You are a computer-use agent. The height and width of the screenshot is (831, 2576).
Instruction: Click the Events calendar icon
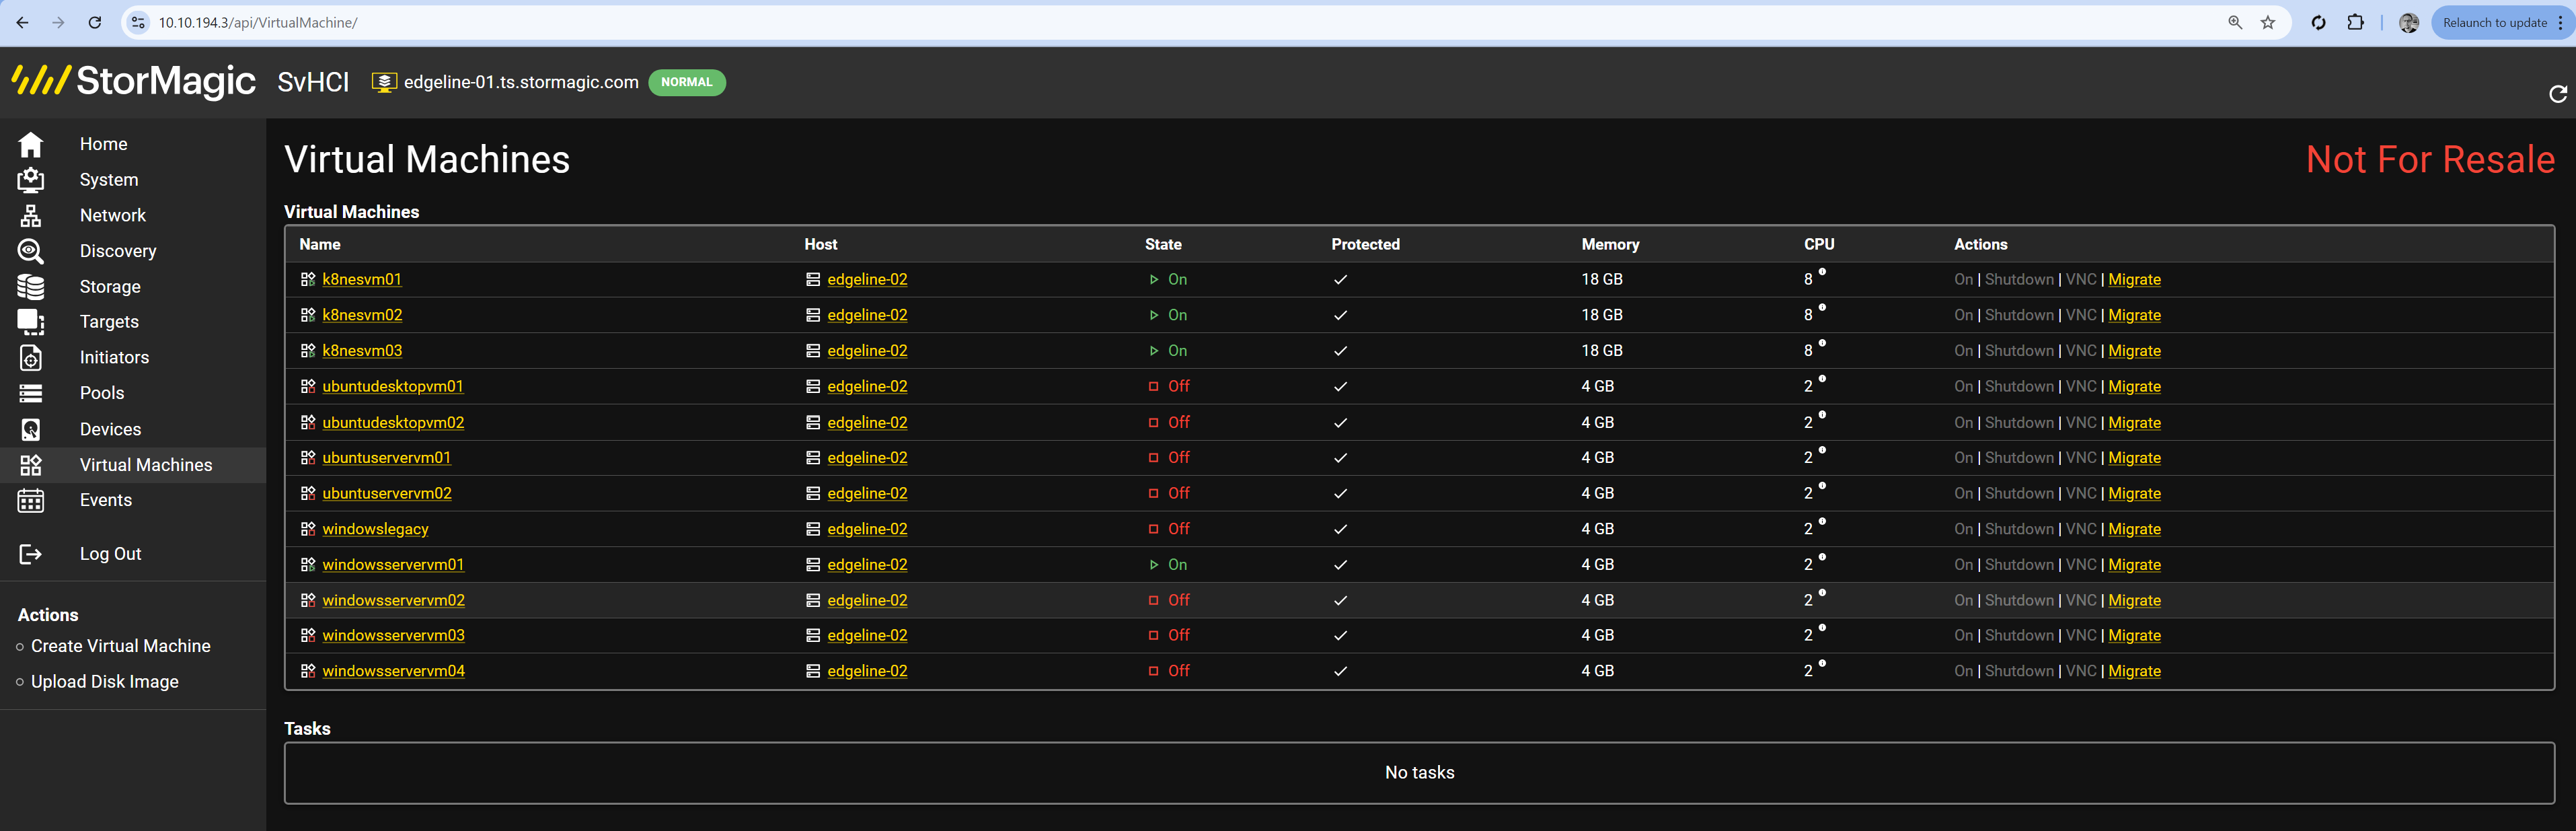pyautogui.click(x=31, y=500)
